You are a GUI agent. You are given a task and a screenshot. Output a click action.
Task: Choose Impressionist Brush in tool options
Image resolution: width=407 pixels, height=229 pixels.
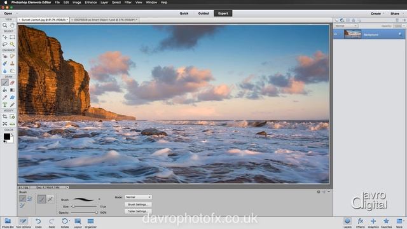point(30,199)
